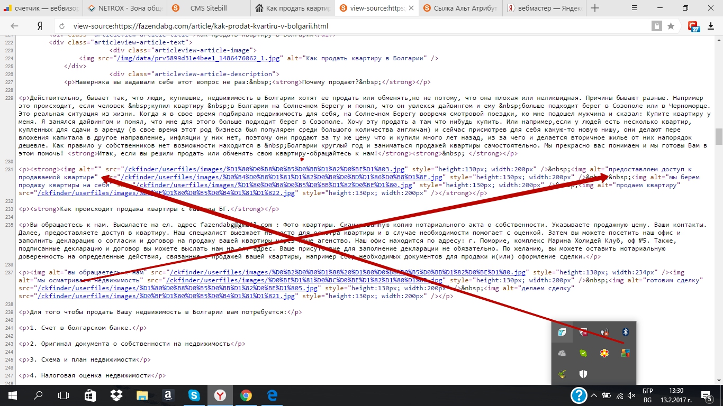Click the line "4. Налоговая оценка недвижимости"
Viewport: 723px width, 406px height.
pos(91,375)
